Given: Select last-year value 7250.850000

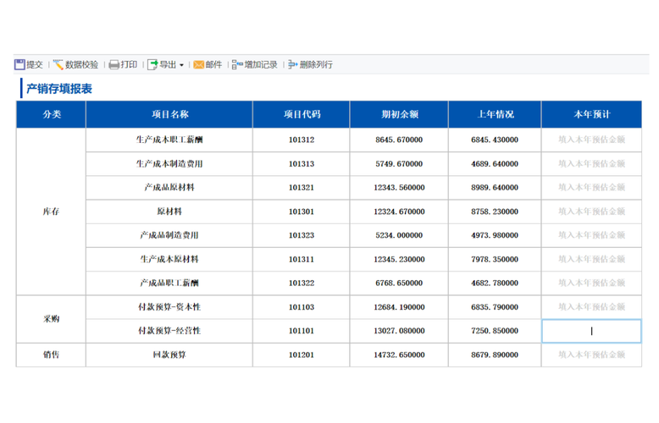Looking at the screenshot, I should pos(495,331).
